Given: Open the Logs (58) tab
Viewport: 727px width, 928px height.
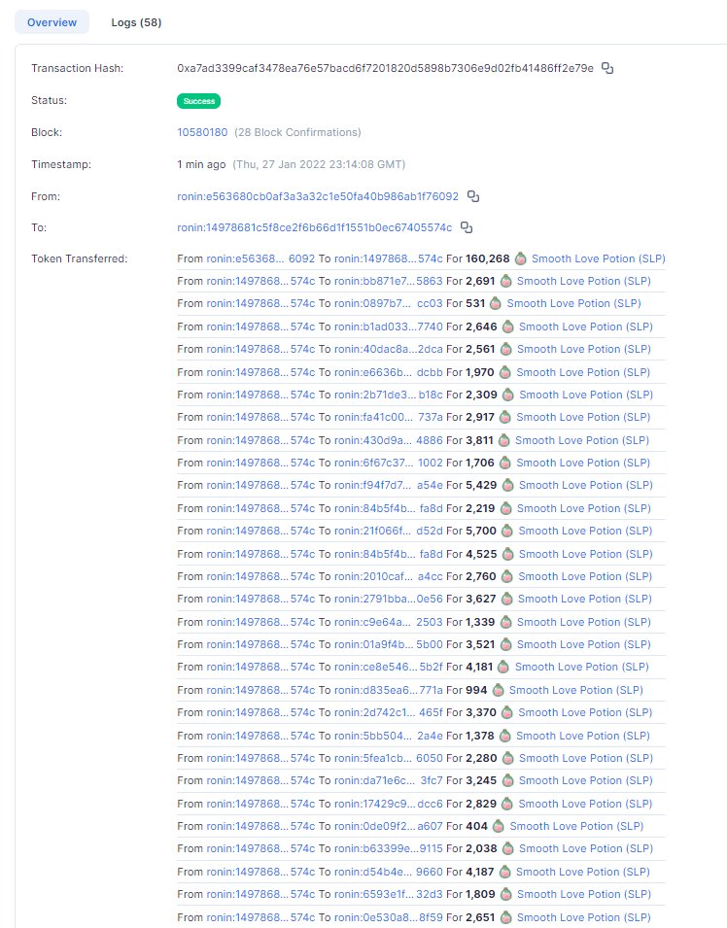Looking at the screenshot, I should [x=136, y=22].
